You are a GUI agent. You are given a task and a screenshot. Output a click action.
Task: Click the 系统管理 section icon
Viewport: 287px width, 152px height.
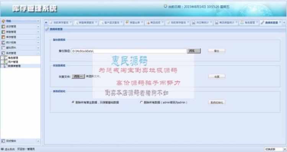(3, 53)
